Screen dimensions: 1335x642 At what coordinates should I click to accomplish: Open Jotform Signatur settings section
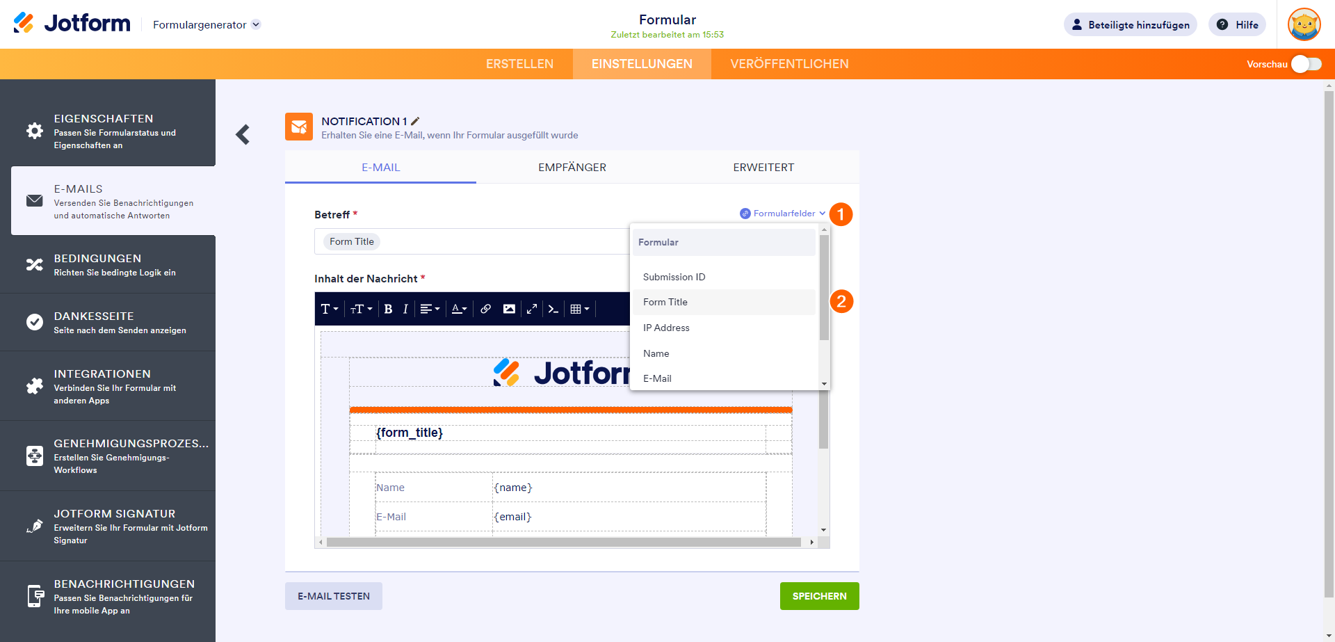coord(108,526)
